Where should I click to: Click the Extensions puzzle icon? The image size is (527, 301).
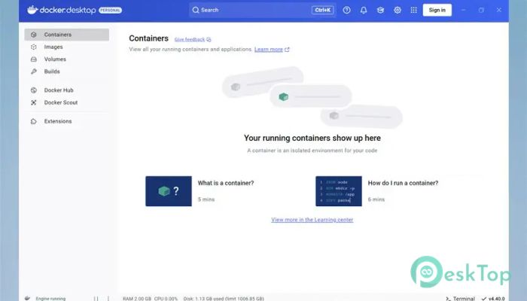[x=34, y=121]
